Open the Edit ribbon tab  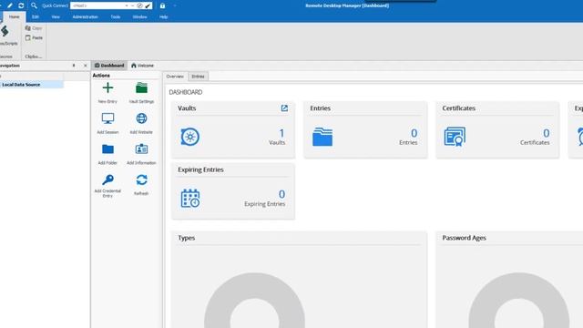click(x=36, y=16)
